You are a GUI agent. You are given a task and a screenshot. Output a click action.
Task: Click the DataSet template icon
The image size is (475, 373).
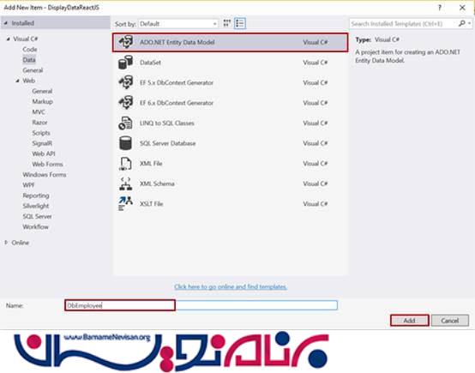125,63
